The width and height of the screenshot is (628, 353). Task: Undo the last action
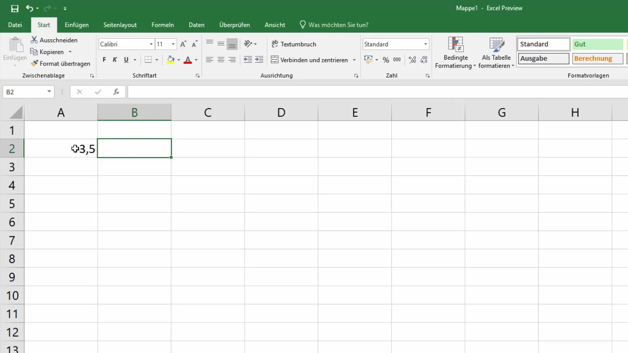click(29, 8)
